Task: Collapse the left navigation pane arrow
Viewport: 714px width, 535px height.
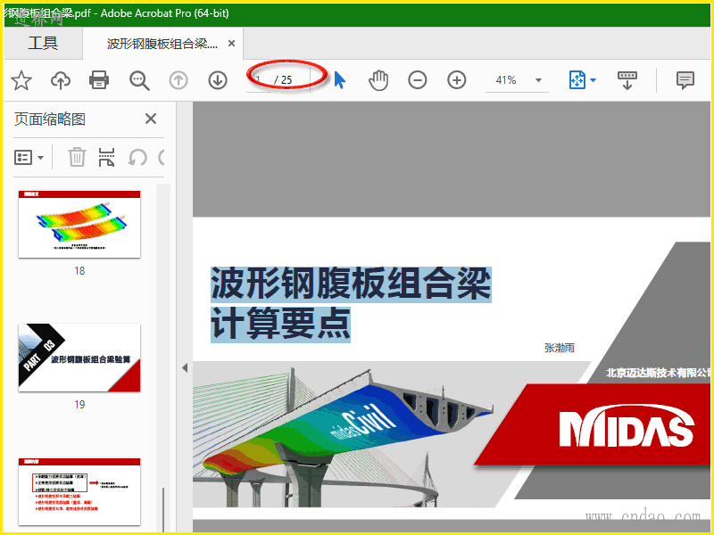Action: 185,367
